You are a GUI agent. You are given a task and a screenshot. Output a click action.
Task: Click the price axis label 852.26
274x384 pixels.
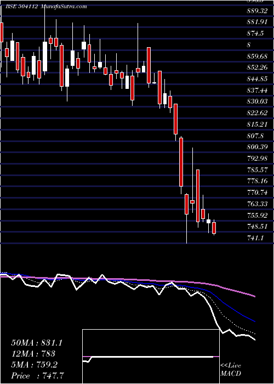[257, 67]
